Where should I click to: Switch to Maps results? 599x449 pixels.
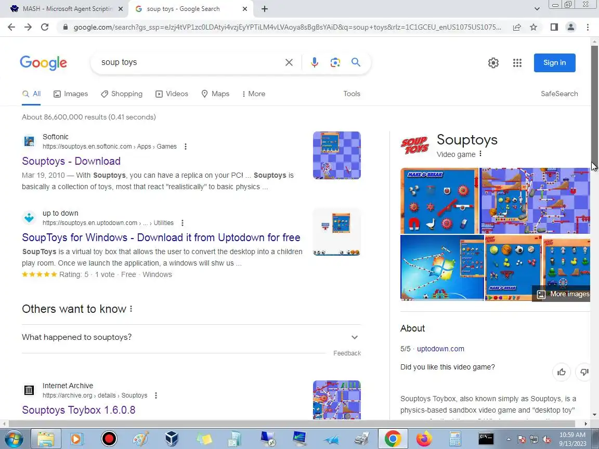pyautogui.click(x=215, y=94)
